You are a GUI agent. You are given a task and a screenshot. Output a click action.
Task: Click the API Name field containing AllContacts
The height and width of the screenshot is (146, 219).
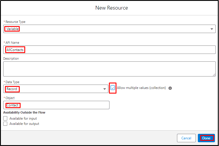pyautogui.click(x=110, y=50)
